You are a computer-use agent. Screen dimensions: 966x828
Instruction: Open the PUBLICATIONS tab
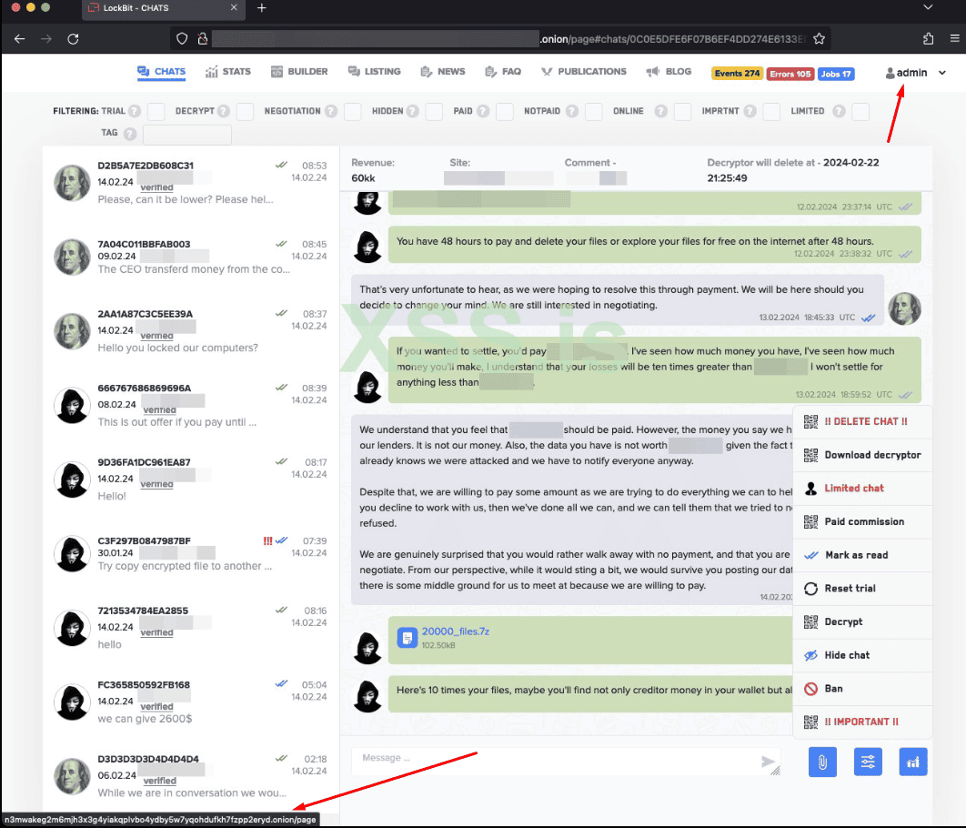583,72
